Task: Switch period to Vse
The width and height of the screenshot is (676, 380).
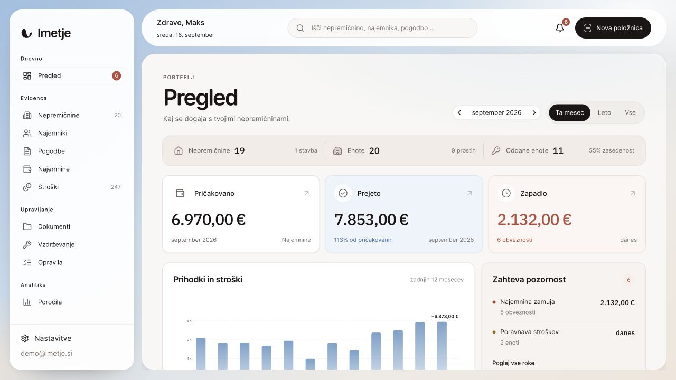Action: click(x=630, y=112)
